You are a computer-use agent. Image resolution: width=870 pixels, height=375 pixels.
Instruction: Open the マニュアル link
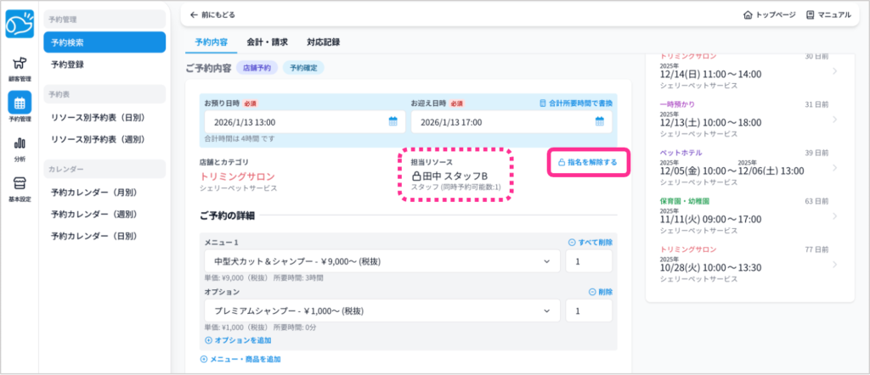point(828,14)
